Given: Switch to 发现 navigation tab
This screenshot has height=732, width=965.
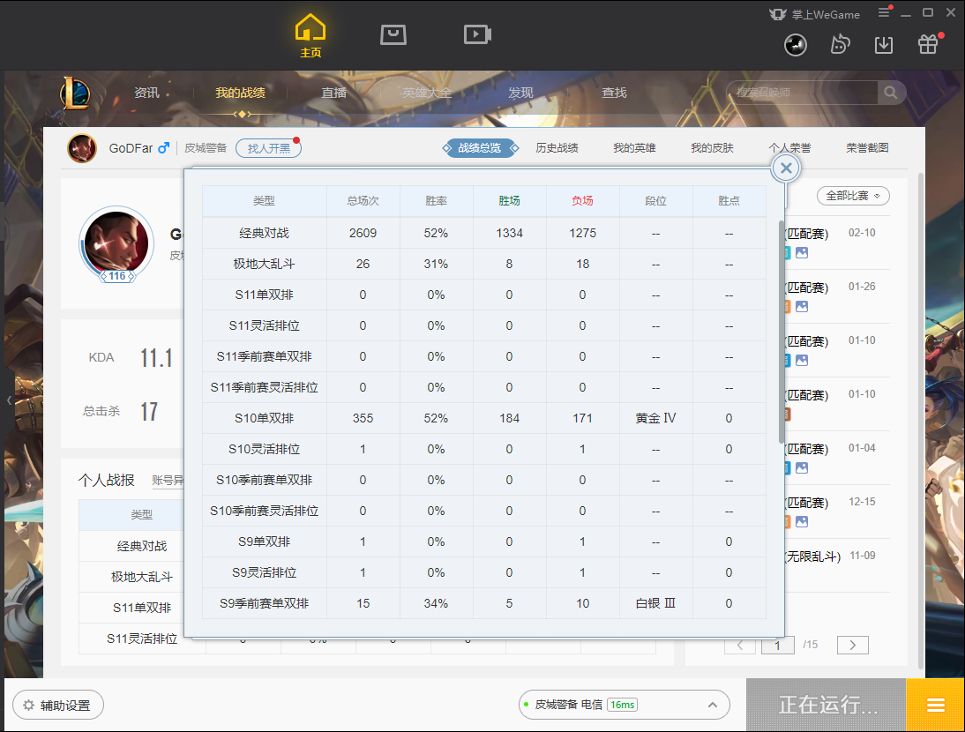Looking at the screenshot, I should pyautogui.click(x=520, y=93).
